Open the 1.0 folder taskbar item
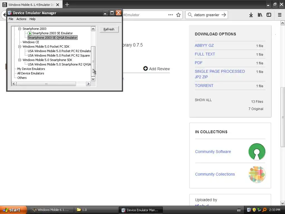The image size is (285, 214). (x=96, y=210)
